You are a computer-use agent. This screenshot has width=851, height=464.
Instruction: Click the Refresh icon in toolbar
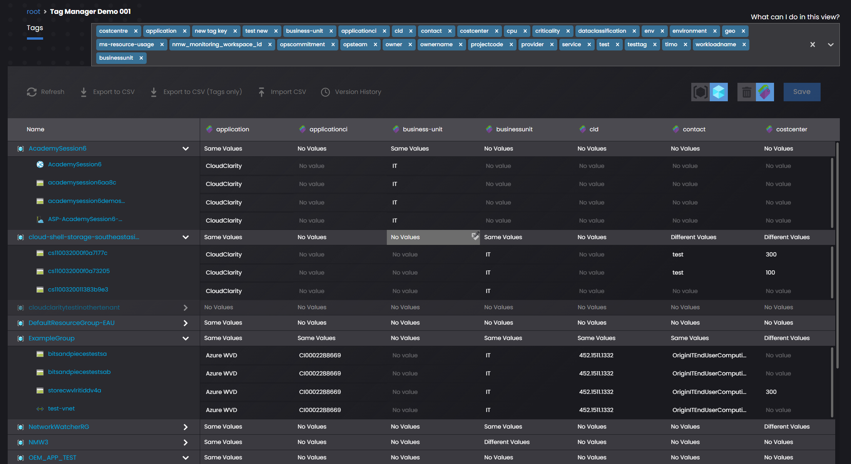tap(32, 92)
